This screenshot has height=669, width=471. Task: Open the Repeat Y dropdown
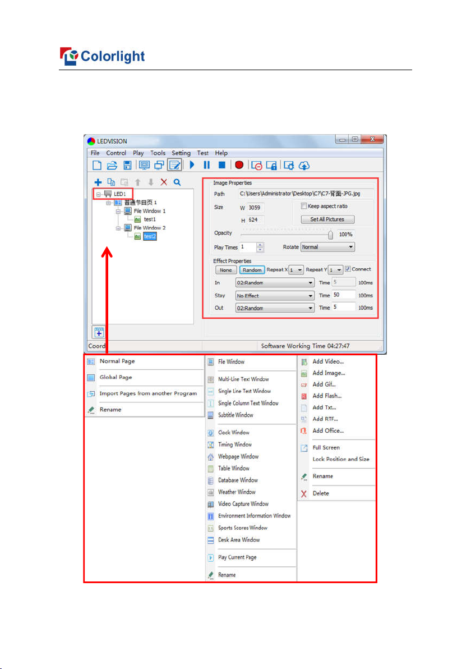pyautogui.click(x=335, y=269)
